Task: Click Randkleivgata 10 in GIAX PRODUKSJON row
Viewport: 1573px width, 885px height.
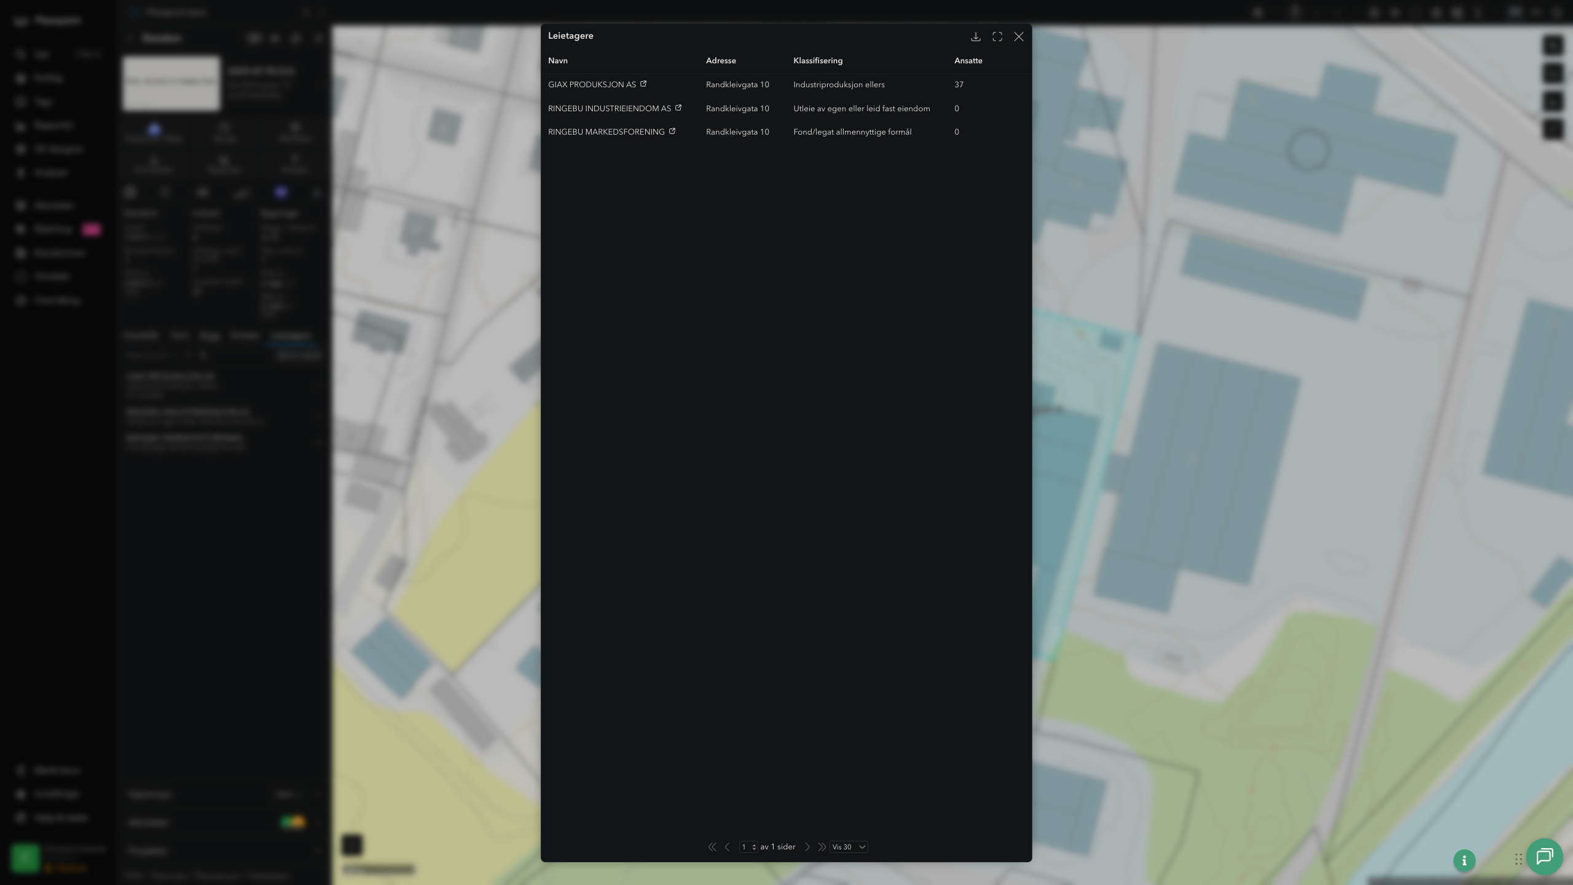Action: 737,85
